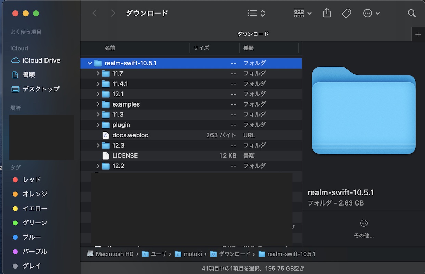This screenshot has height=274, width=425.
Task: Select the 12.2 folder icon
Action: [106, 166]
